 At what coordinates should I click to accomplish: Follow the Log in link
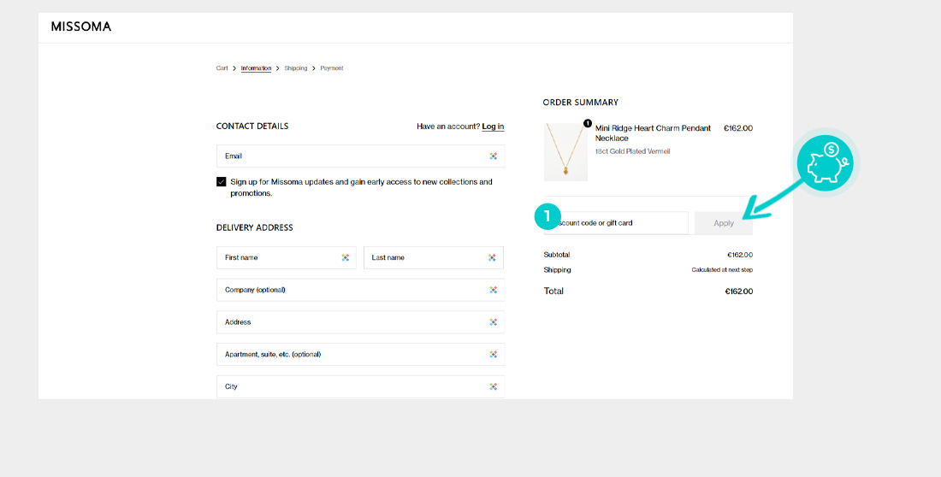click(493, 127)
